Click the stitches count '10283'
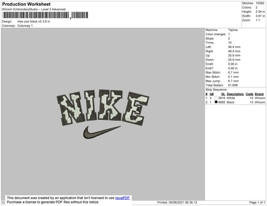This screenshot has width=267, height=206. pos(260,3)
